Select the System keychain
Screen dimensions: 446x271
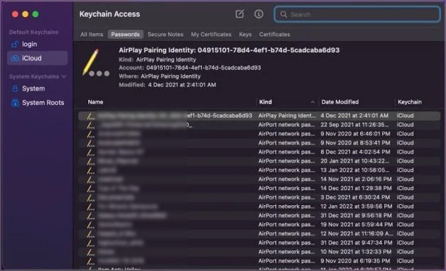pos(38,89)
